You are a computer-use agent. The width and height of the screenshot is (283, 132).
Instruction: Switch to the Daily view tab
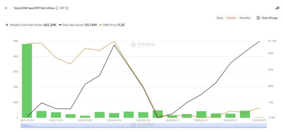220,18
